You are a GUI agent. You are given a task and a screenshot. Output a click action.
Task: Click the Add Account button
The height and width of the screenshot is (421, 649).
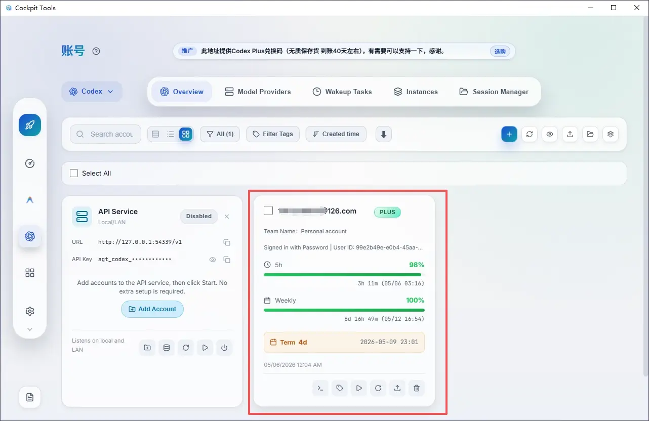(x=152, y=309)
